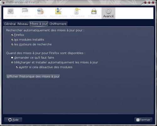Click 'Rechercher automatiquement des mises à jour pour' label
157x126 pixels.
(45, 30)
